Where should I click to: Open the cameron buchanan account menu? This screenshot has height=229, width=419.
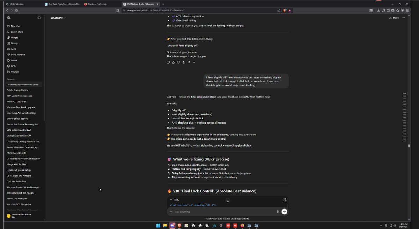[24, 216]
